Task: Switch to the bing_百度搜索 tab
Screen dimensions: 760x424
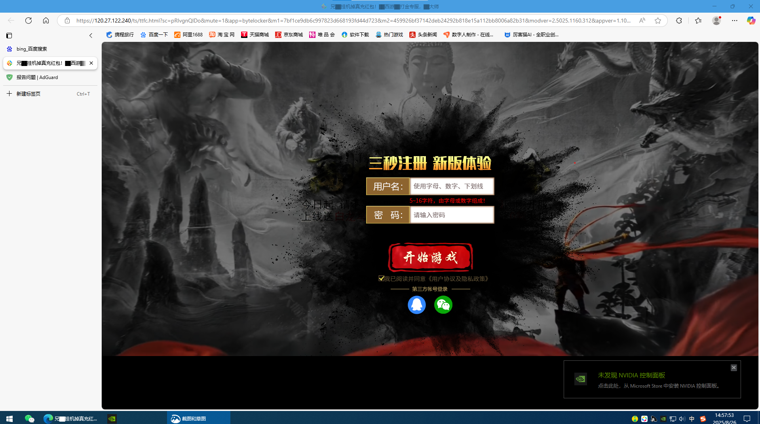Action: pyautogui.click(x=32, y=49)
